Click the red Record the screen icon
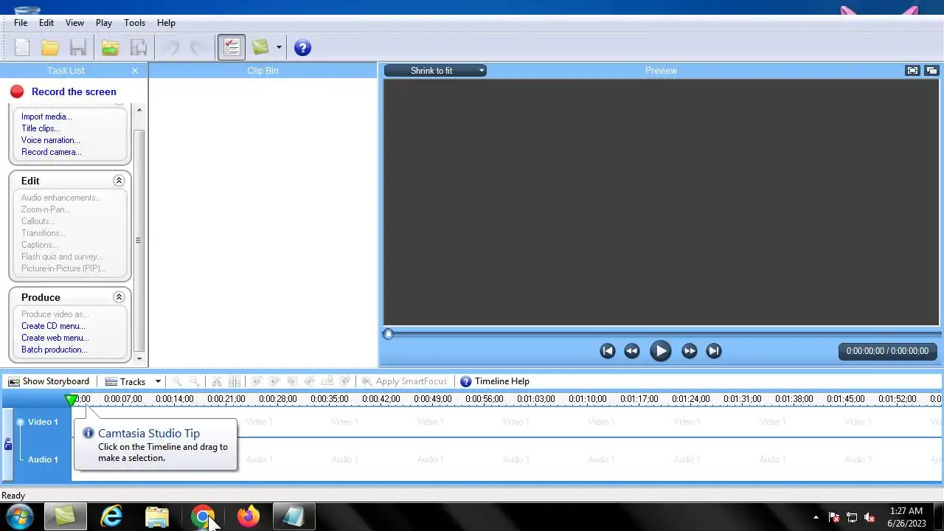Viewport: 944px width, 531px height. tap(17, 91)
